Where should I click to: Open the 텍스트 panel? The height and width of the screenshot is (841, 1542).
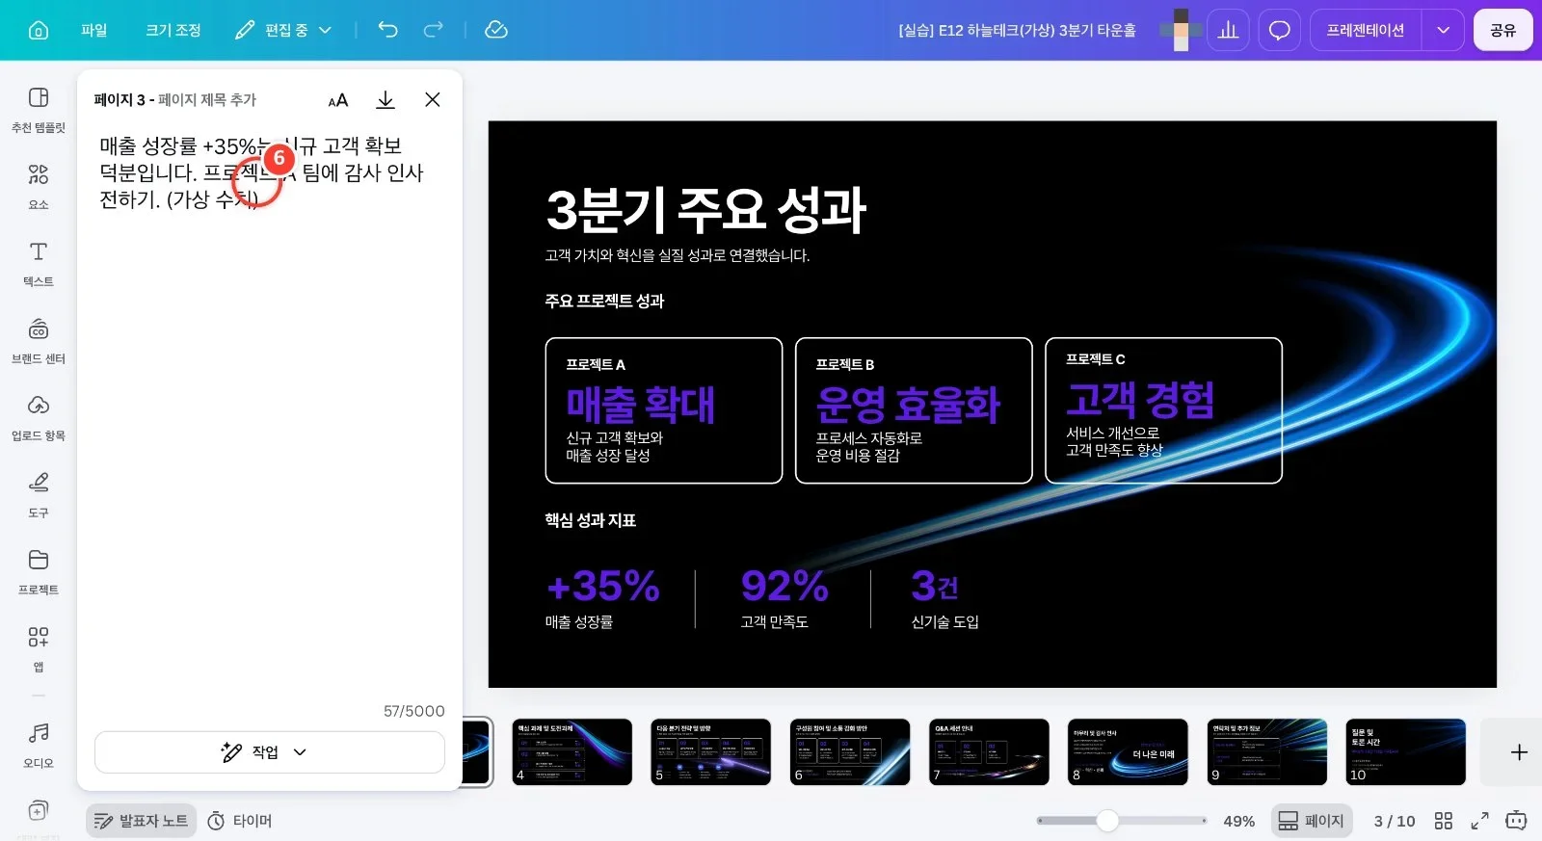click(39, 264)
